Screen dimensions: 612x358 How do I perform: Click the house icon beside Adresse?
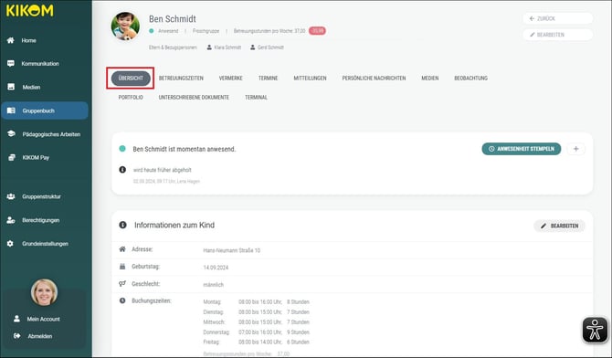pos(122,249)
